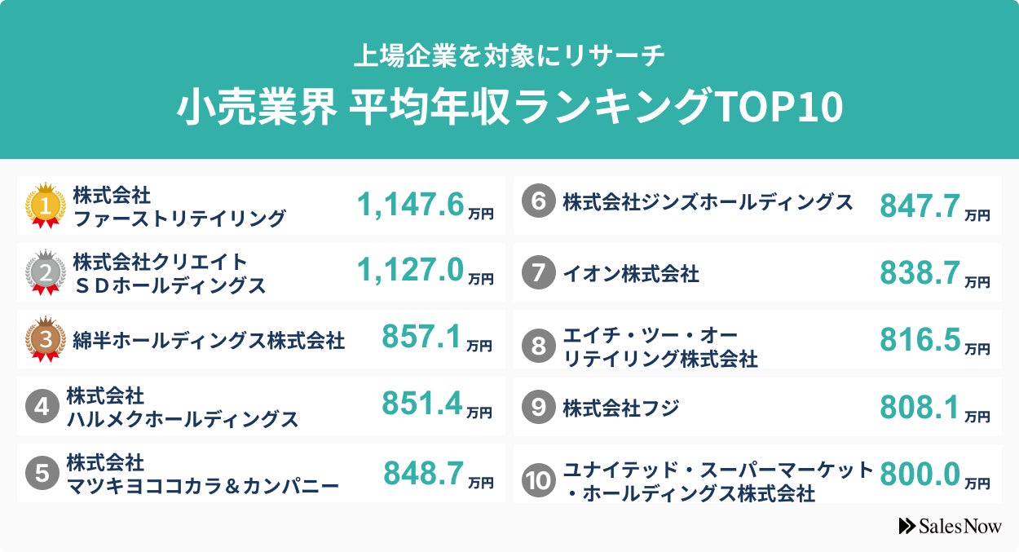Click the silver rank 2 medal icon

(46, 272)
